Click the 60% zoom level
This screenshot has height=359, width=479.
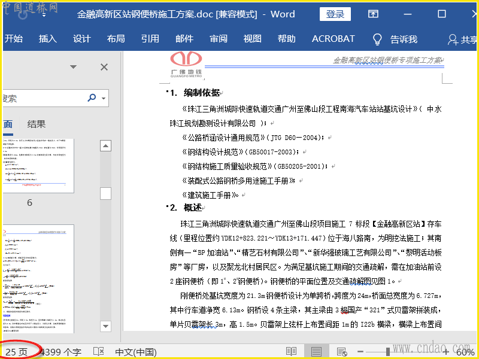click(x=465, y=352)
